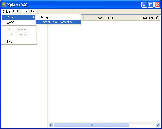The image size is (162, 129).
Task: Open the Help menu
Action: coord(34,11)
